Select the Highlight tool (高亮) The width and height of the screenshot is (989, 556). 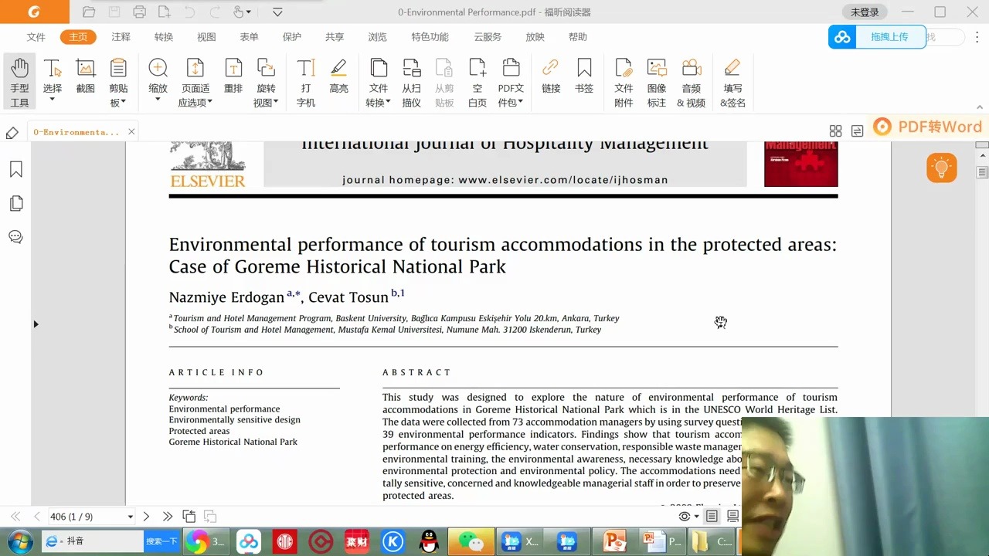tap(338, 76)
